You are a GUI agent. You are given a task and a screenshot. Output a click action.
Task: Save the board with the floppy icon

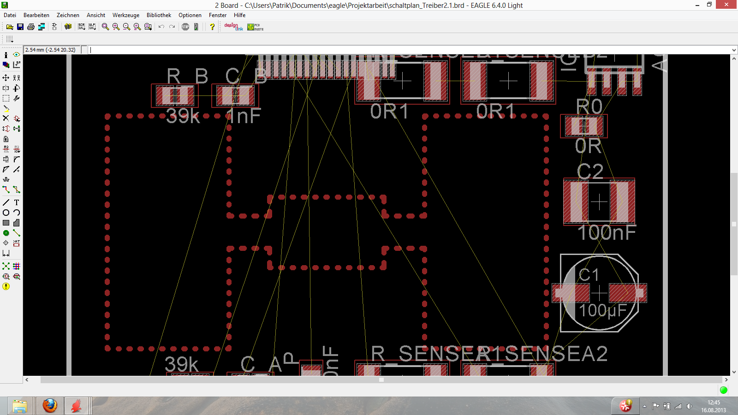coord(20,27)
